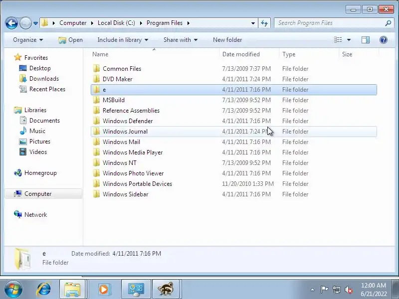
Task: Launch Internet Explorer from taskbar
Action: pos(44,289)
